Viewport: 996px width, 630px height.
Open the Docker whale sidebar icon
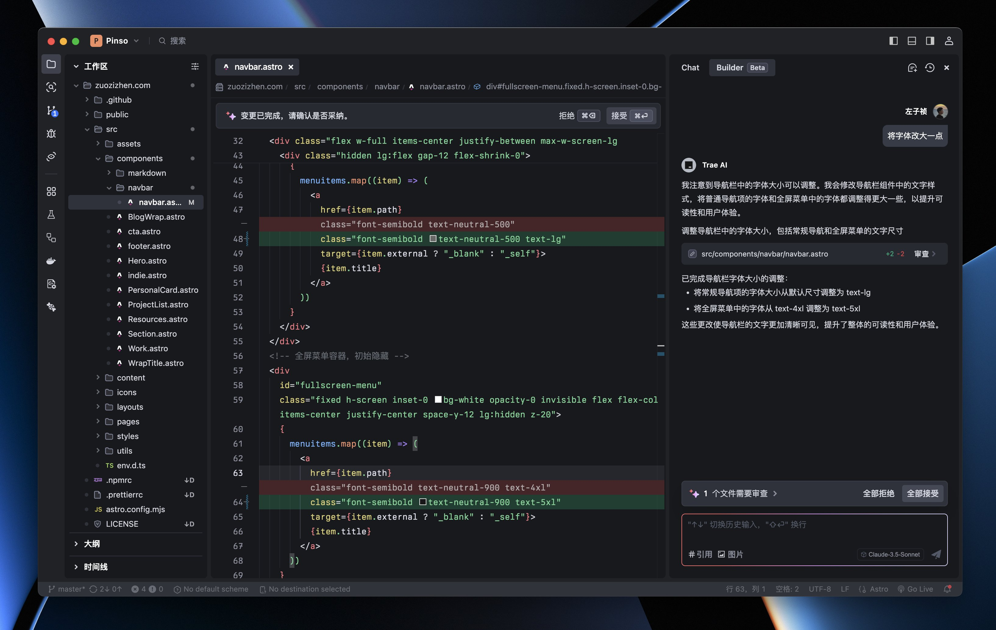(x=51, y=261)
